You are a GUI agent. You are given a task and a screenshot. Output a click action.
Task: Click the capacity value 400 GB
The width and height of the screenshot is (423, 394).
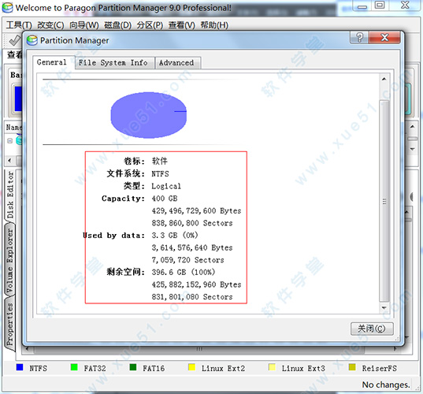[165, 199]
